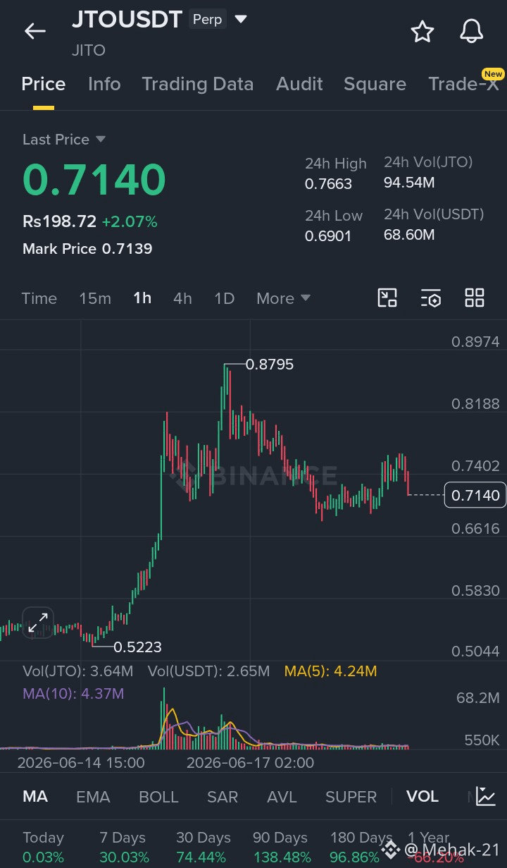The image size is (507, 868).
Task: Enable the SUPER indicator
Action: (351, 797)
